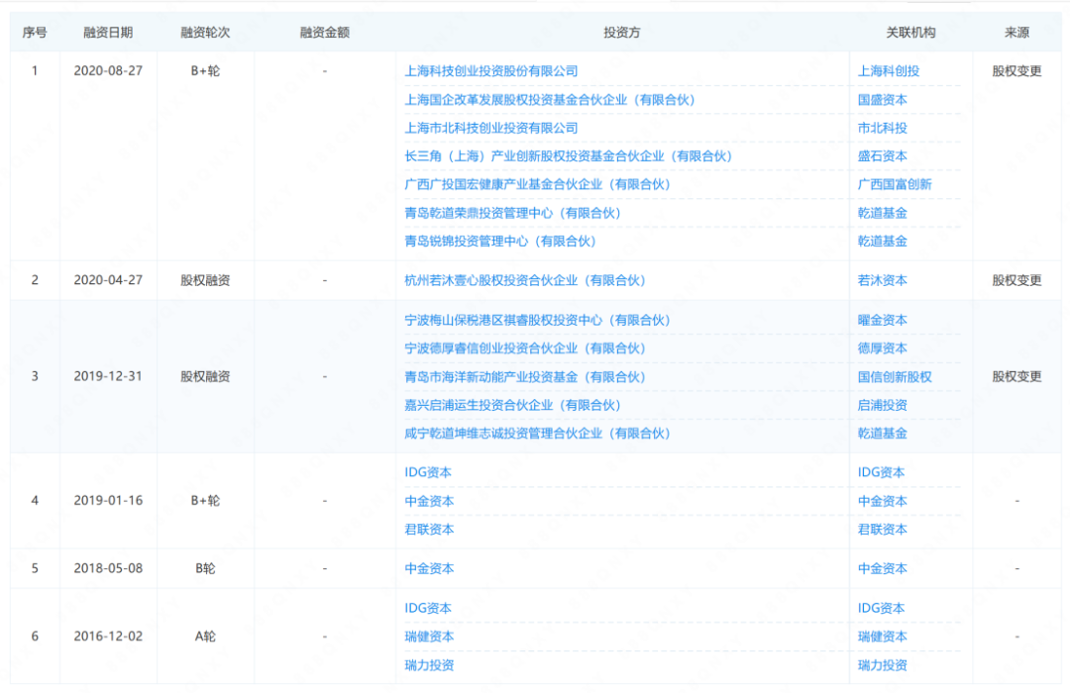
Task: Click investor 瑞健资本 in investor column
Action: (429, 637)
